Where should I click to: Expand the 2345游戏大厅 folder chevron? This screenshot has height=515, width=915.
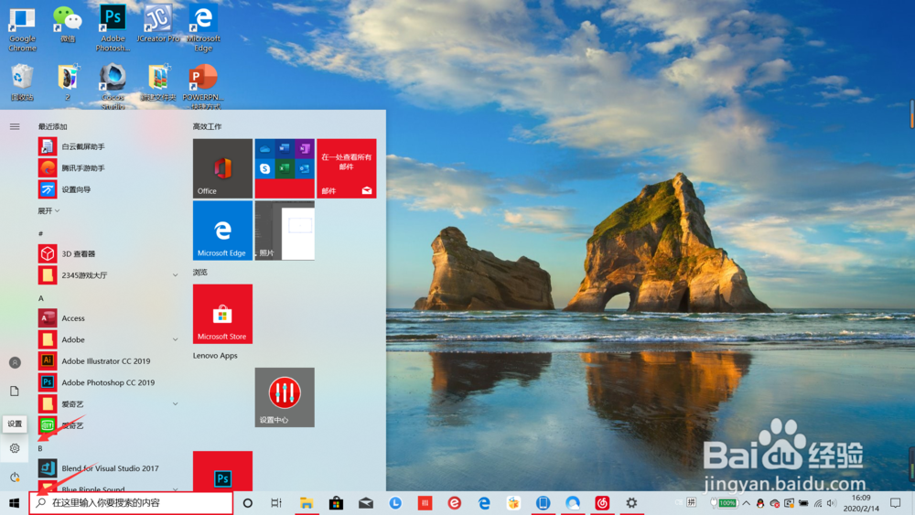click(x=175, y=275)
